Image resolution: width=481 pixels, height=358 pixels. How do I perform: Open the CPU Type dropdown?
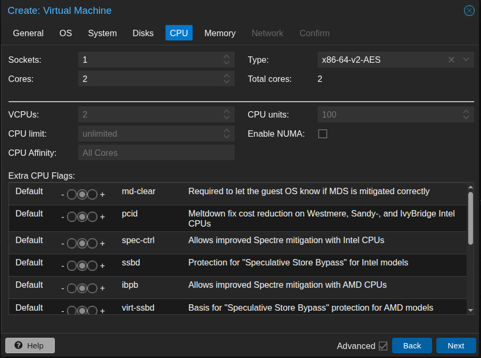[x=466, y=60]
